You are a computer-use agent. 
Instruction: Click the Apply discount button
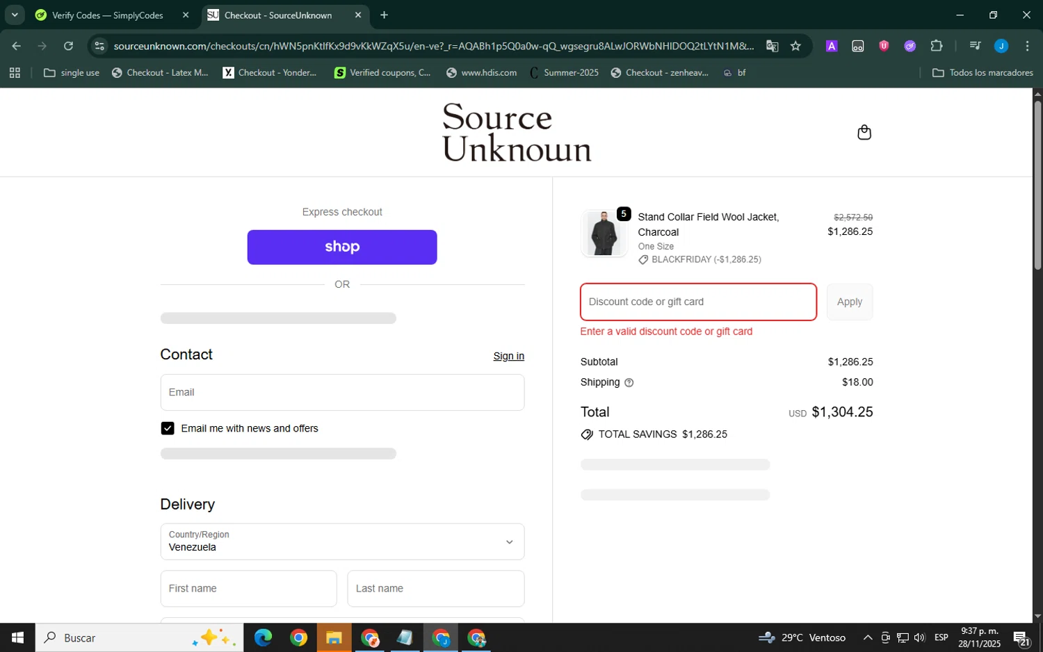[850, 302]
